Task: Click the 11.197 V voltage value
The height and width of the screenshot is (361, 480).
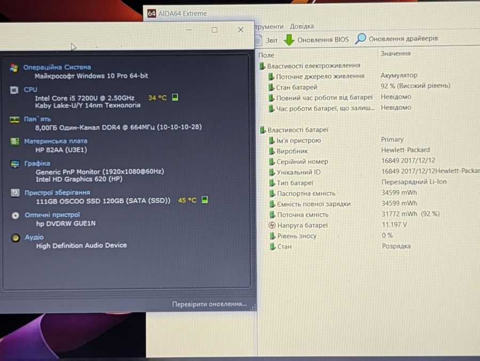Action: coord(394,224)
